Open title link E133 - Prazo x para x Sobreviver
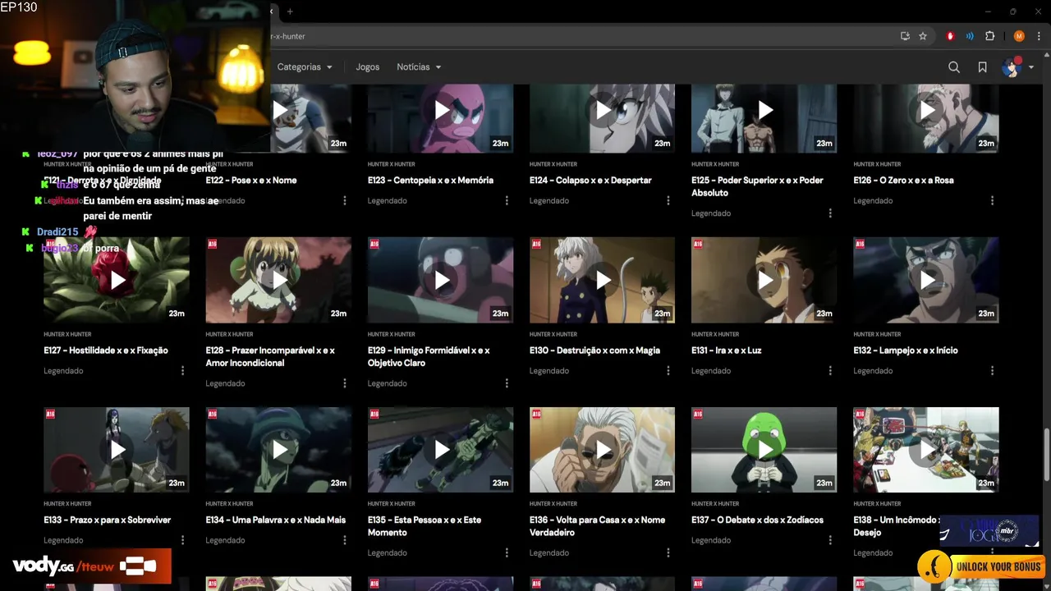 tap(108, 520)
